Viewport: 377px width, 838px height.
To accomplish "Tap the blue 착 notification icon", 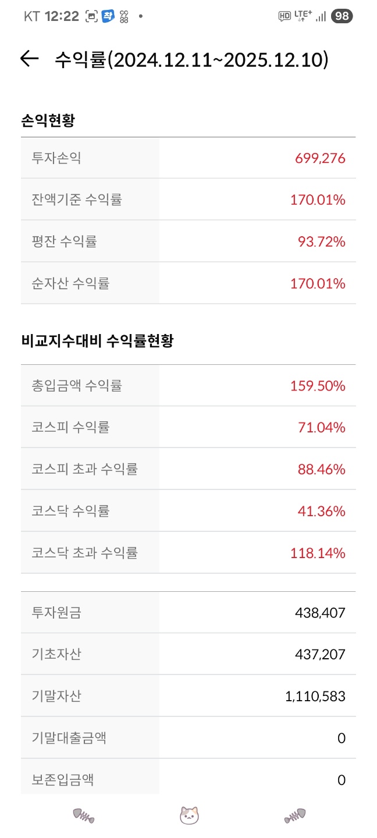I will pos(108,16).
